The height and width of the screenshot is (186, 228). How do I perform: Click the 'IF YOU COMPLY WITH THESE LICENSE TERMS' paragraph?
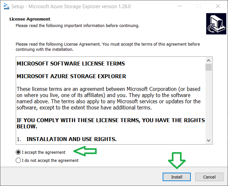(x=111, y=123)
